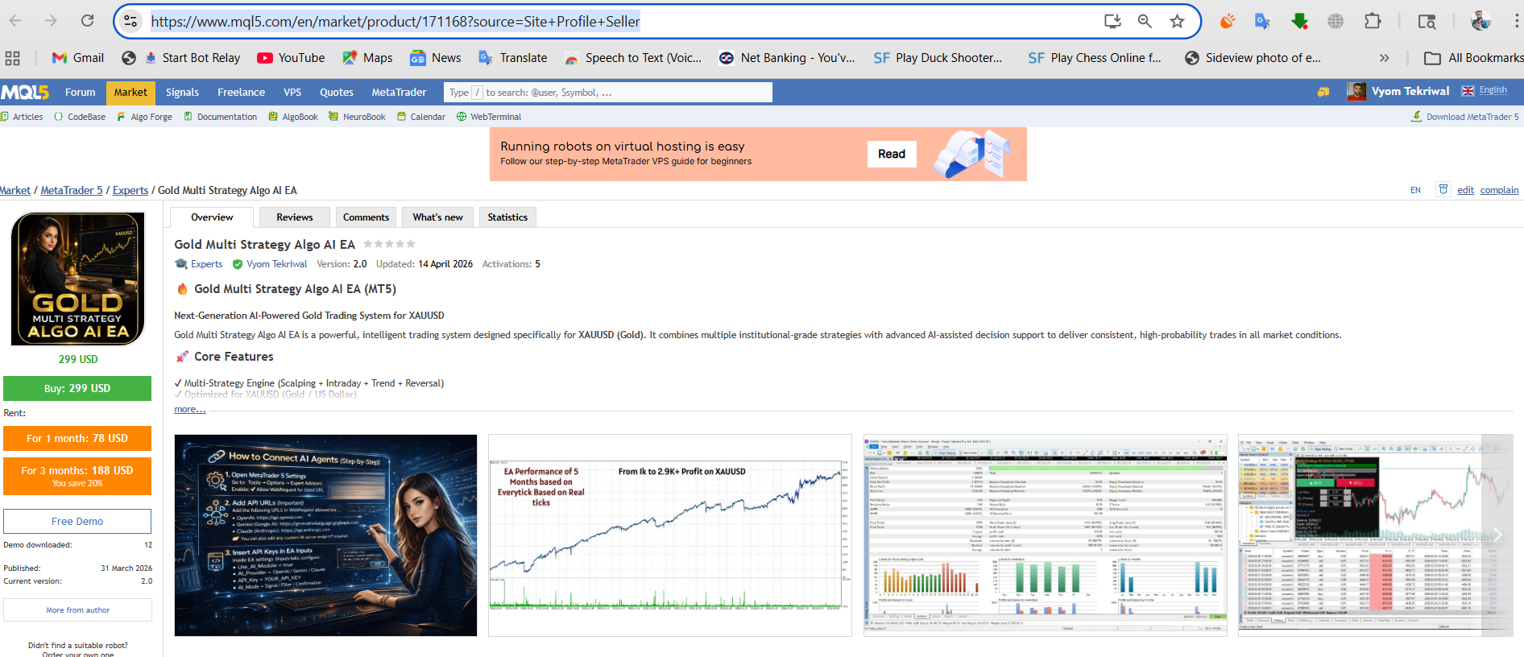1524x657 pixels.
Task: Click the download icon beside MetaTrader 5
Action: click(x=1417, y=117)
